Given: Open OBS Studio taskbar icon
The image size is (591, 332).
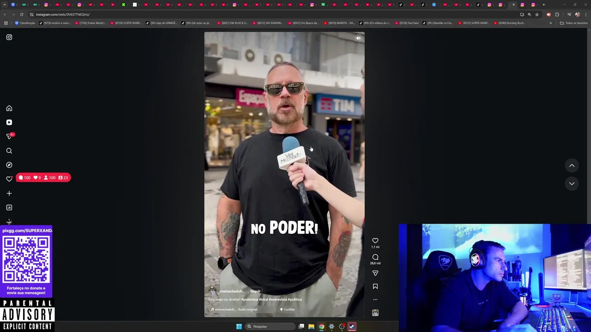Looking at the screenshot, I should pos(342,326).
